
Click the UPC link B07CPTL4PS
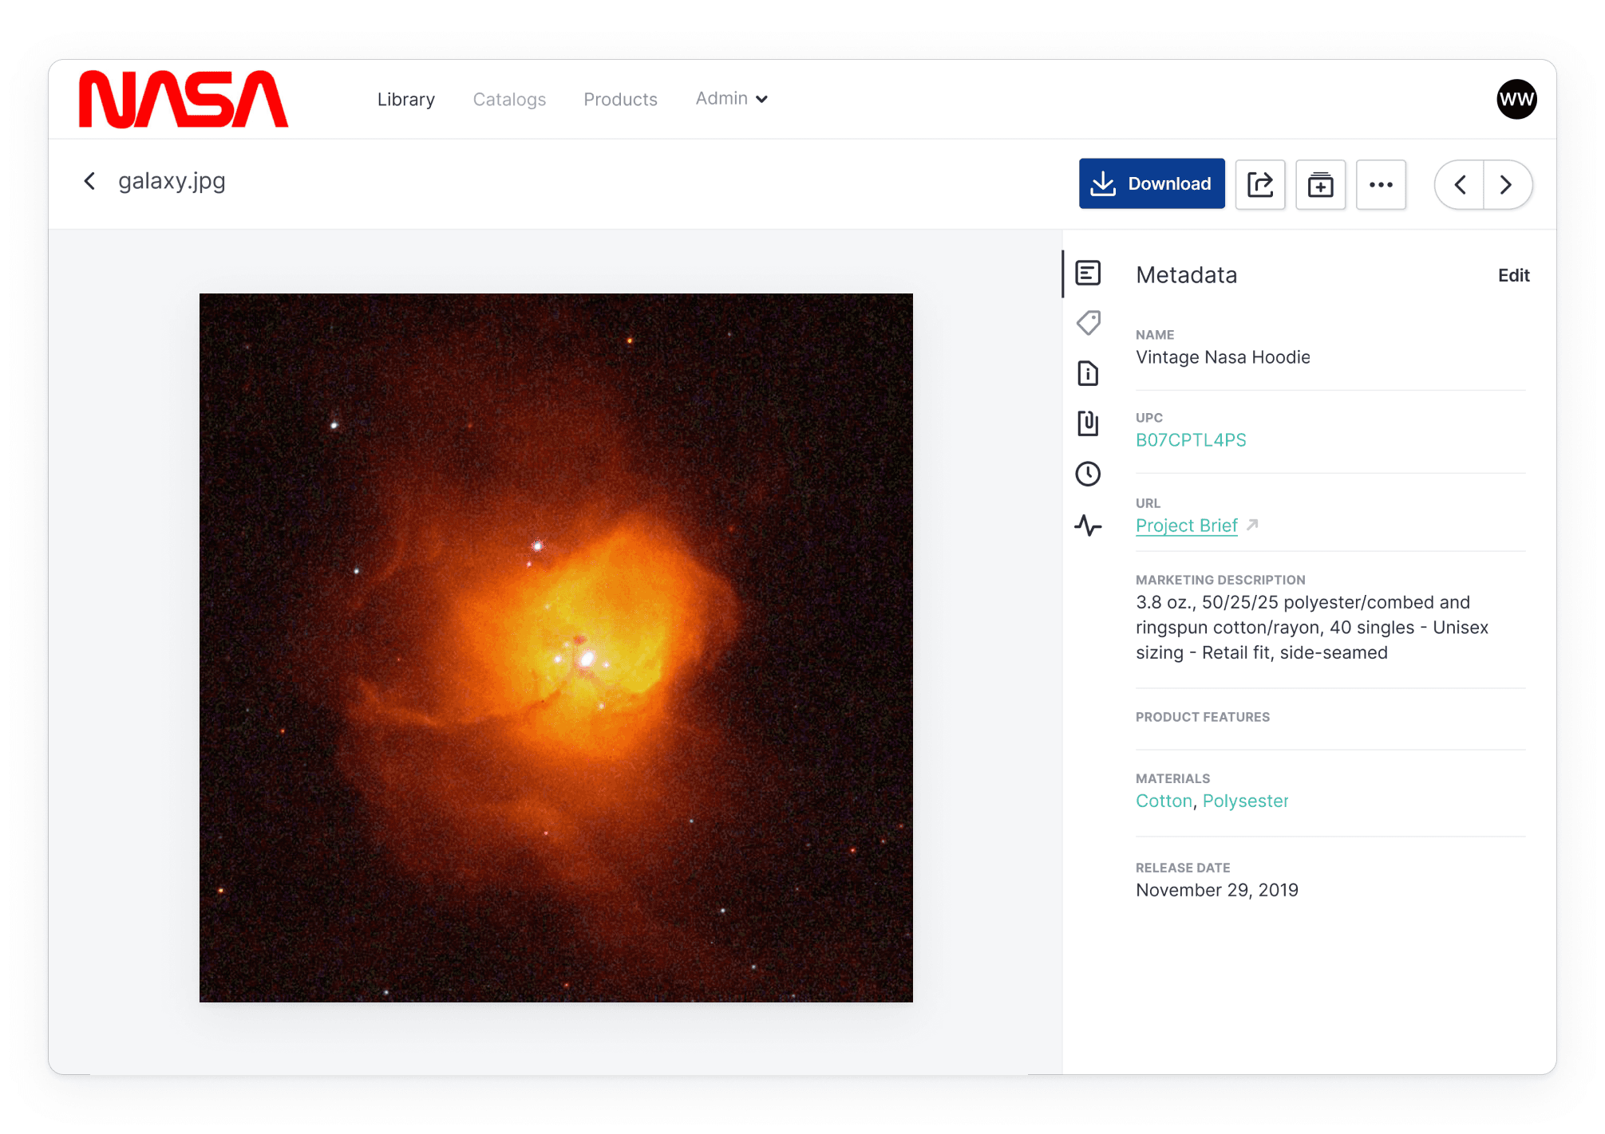[1191, 440]
